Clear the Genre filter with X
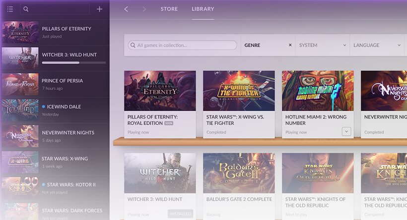 click(x=290, y=45)
